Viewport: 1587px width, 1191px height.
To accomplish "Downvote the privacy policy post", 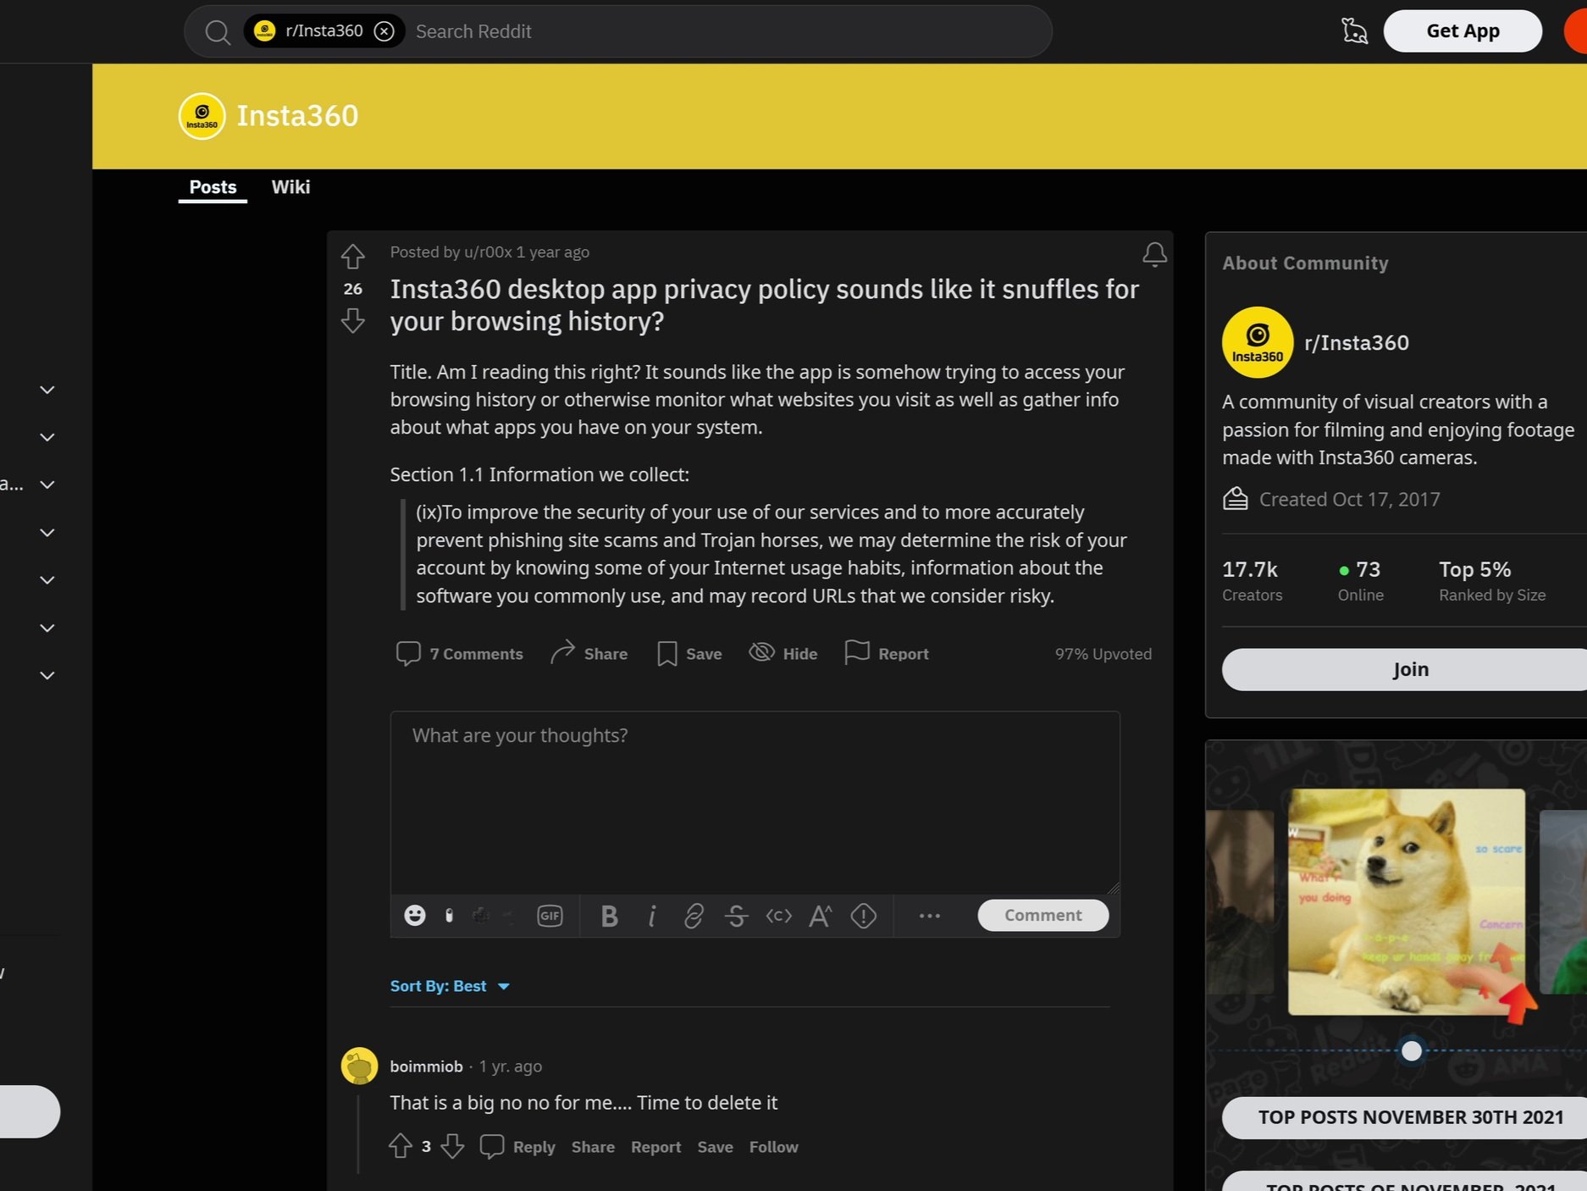I will click(x=352, y=321).
